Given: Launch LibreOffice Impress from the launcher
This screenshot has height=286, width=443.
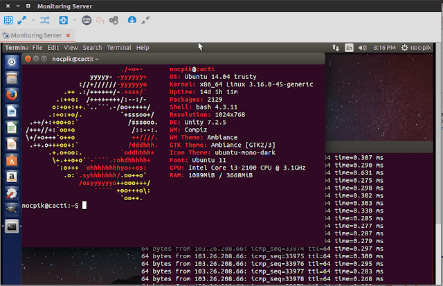Looking at the screenshot, I should pos(12,144).
